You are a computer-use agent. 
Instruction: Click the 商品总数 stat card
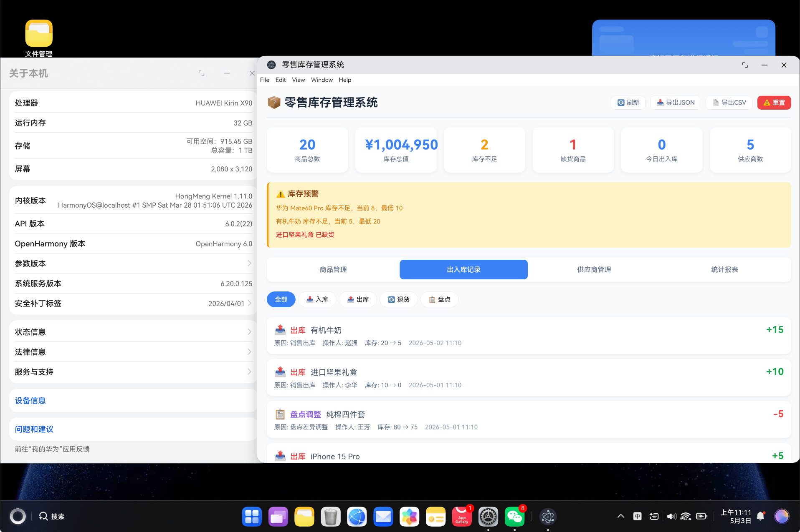[x=307, y=150]
